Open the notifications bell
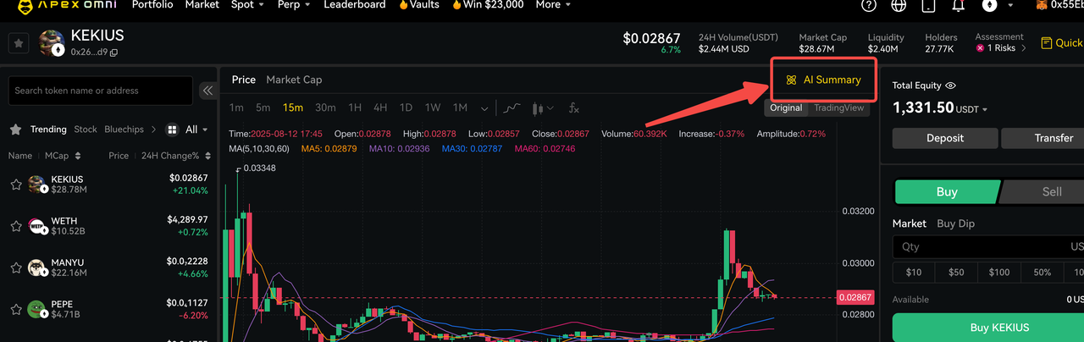 click(959, 5)
